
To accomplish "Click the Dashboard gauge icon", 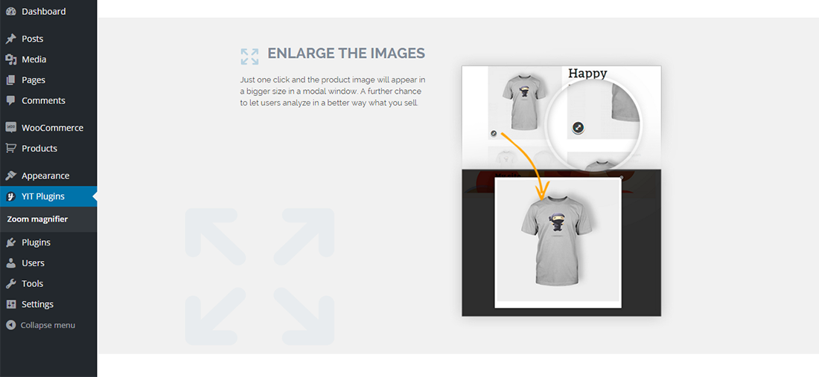I will click(10, 11).
